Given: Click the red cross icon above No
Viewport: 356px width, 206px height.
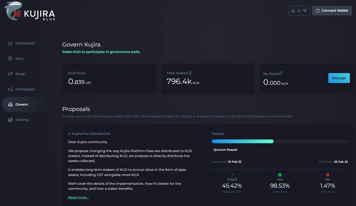Looking at the screenshot, I should pyautogui.click(x=328, y=175).
